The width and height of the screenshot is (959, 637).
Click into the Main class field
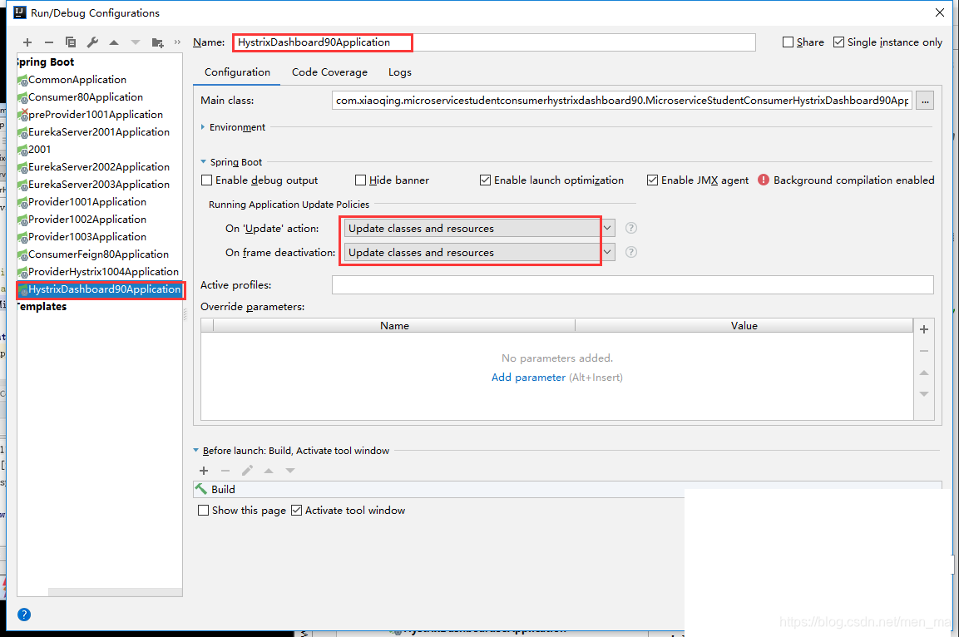pyautogui.click(x=622, y=101)
